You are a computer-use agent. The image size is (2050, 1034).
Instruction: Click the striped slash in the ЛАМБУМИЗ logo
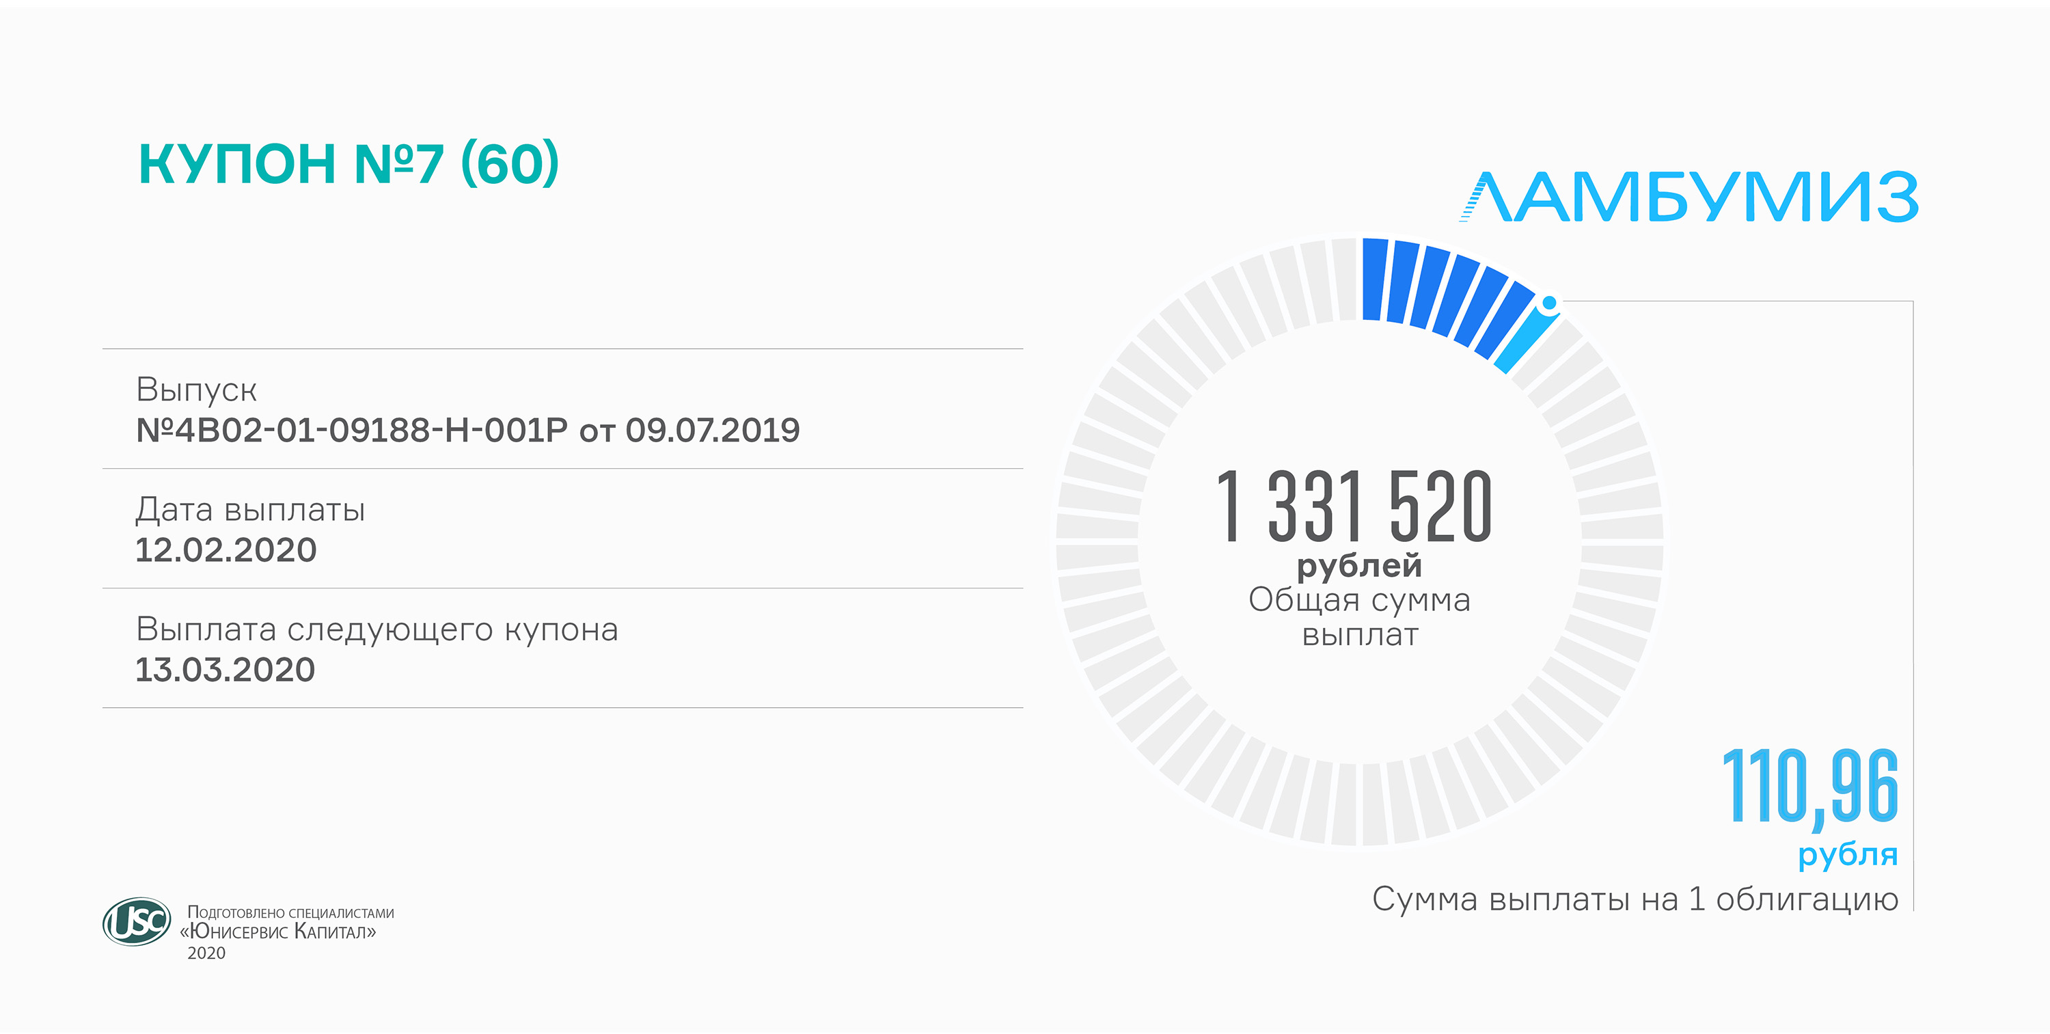point(1471,202)
